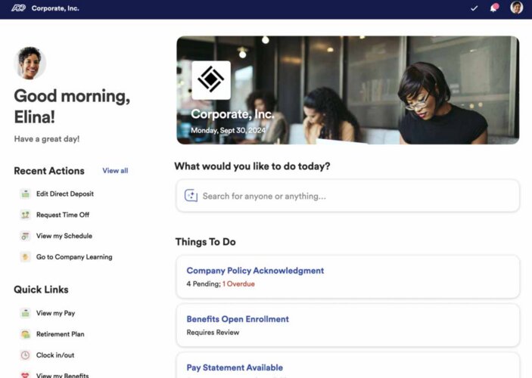This screenshot has width=532, height=378.
Task: Click the View my Schedule icon
Action: (25, 237)
